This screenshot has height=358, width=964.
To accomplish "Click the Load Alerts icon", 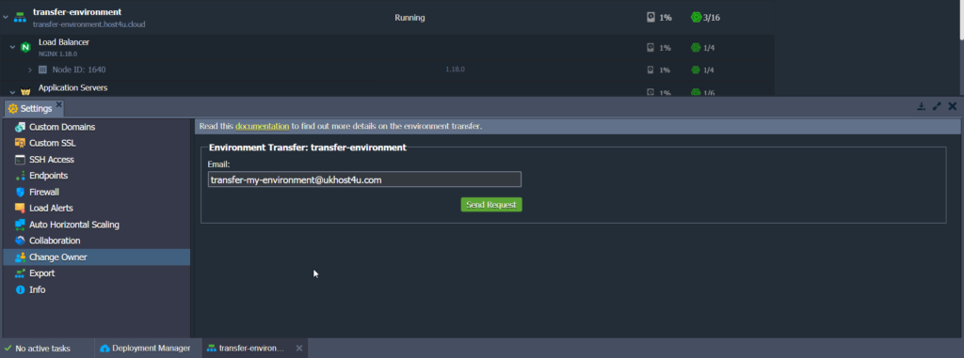I will tap(21, 209).
